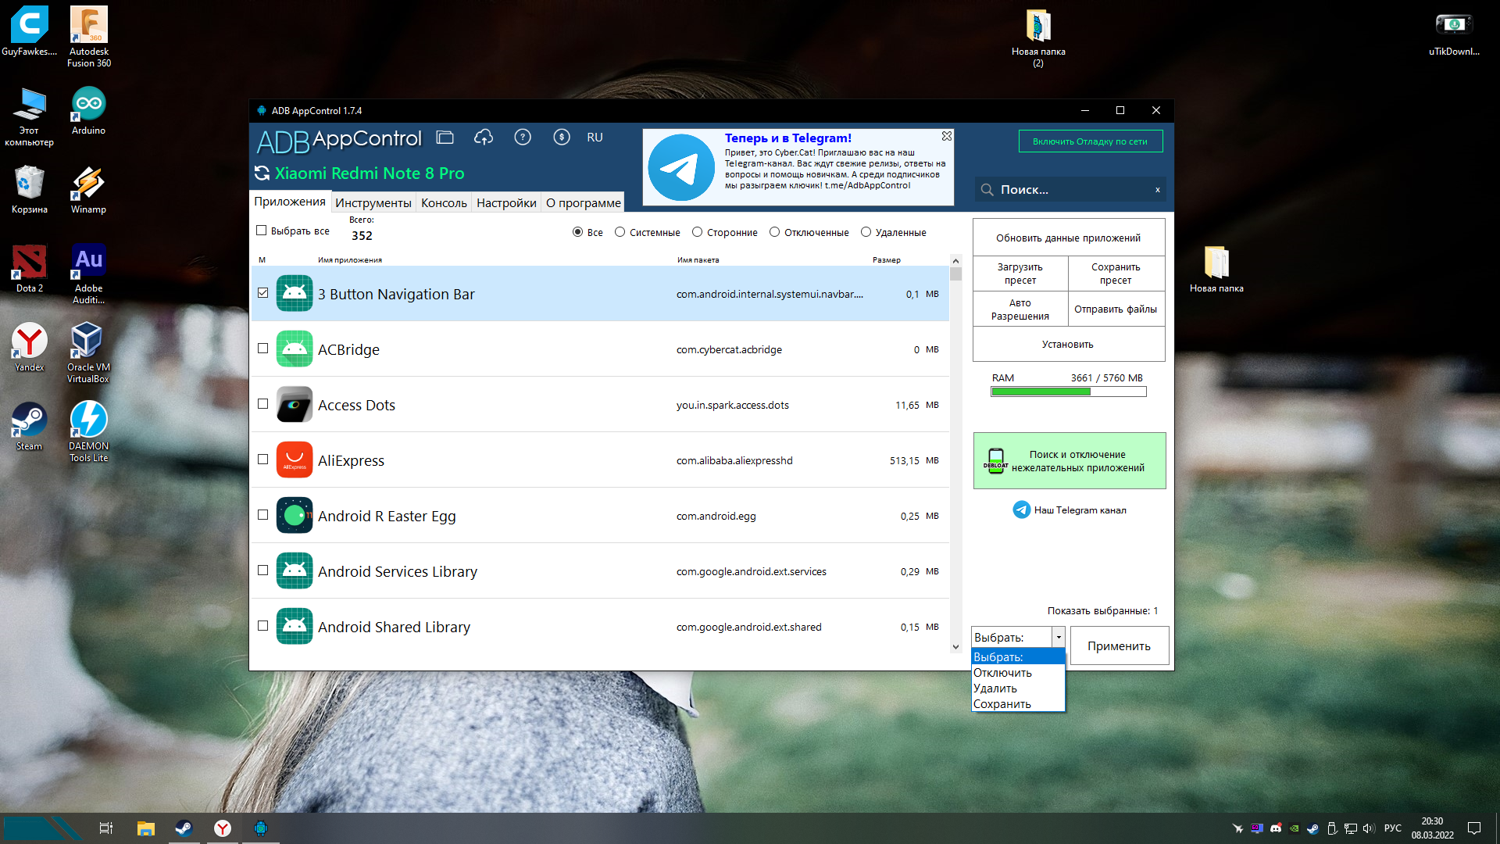Toggle the Выбрать все checkbox

point(262,231)
